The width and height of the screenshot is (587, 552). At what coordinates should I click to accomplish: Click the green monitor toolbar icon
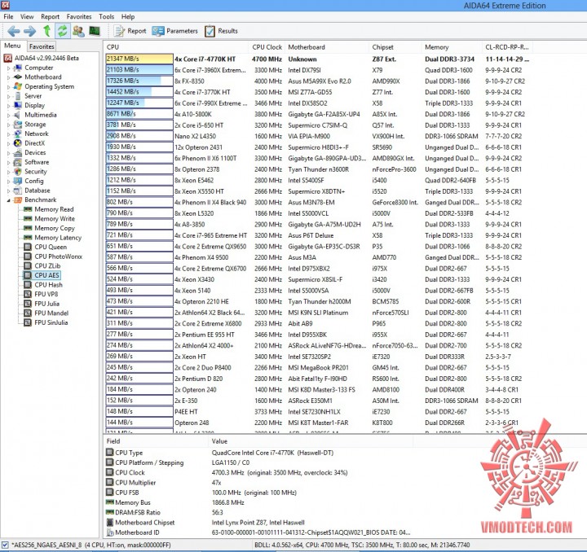pos(95,31)
